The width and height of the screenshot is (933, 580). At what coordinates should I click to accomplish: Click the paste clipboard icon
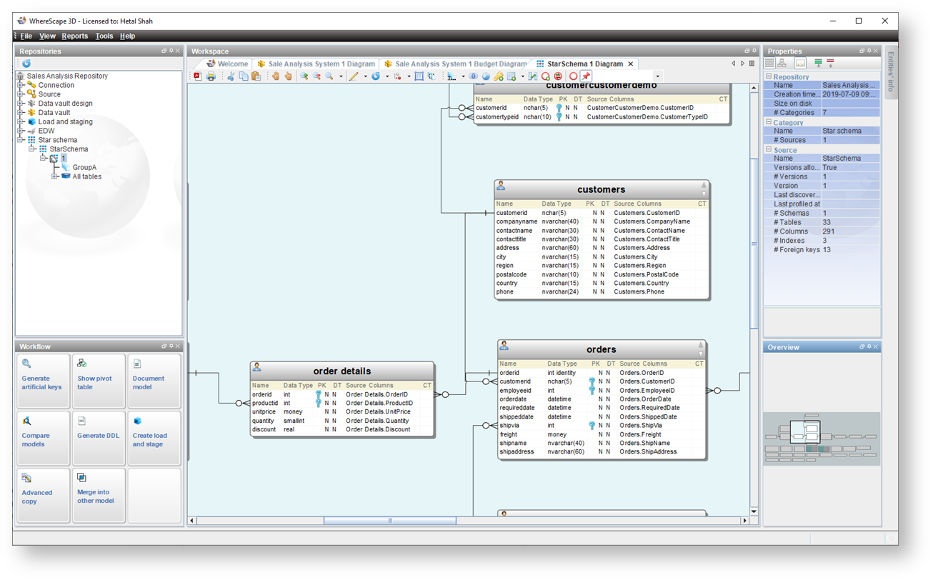[256, 76]
